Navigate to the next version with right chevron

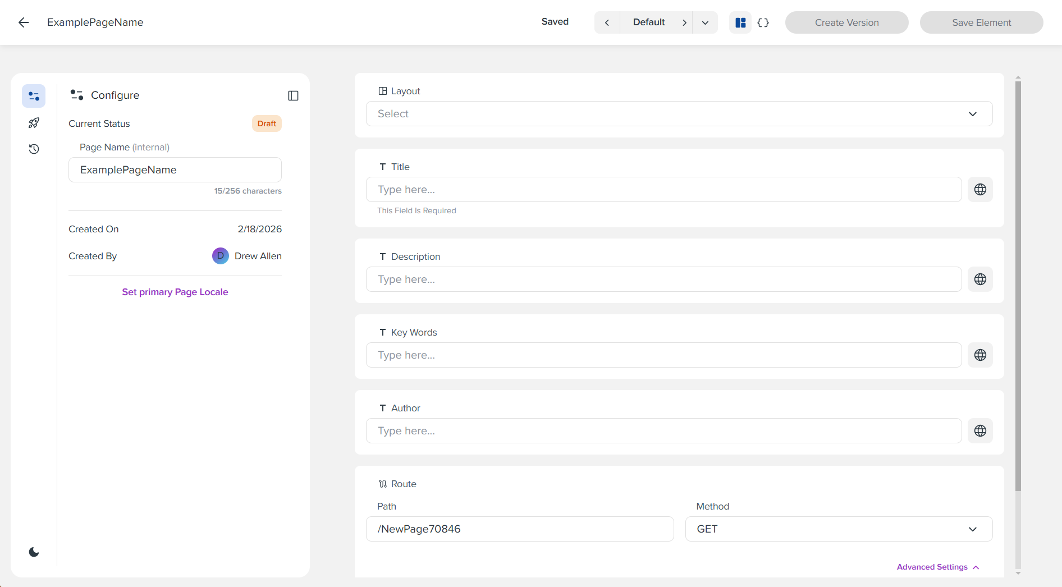pyautogui.click(x=685, y=22)
